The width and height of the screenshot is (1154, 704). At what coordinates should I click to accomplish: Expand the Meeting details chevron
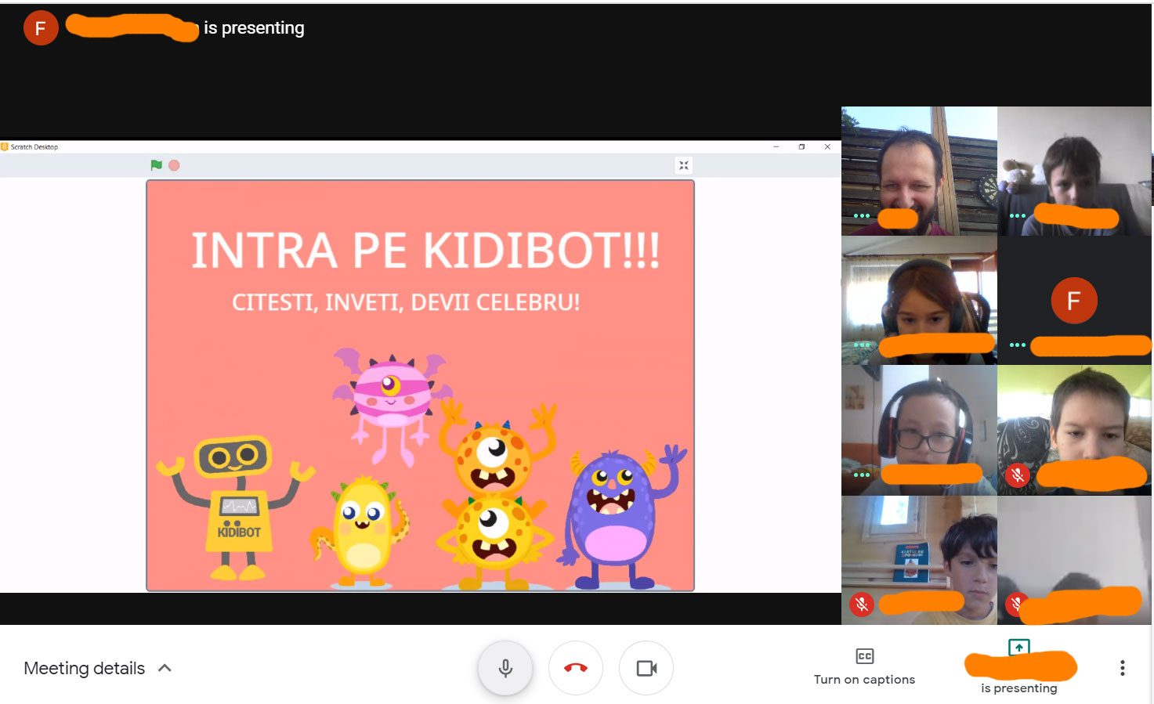(165, 668)
